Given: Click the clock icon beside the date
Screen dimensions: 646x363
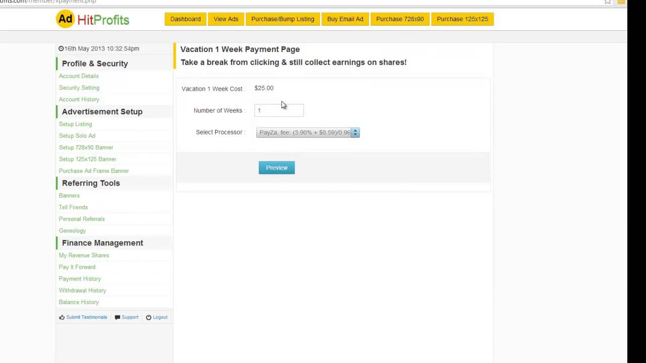Looking at the screenshot, I should [61, 48].
